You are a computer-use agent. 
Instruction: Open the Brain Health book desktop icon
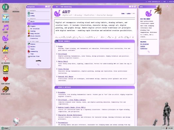click(5, 89)
